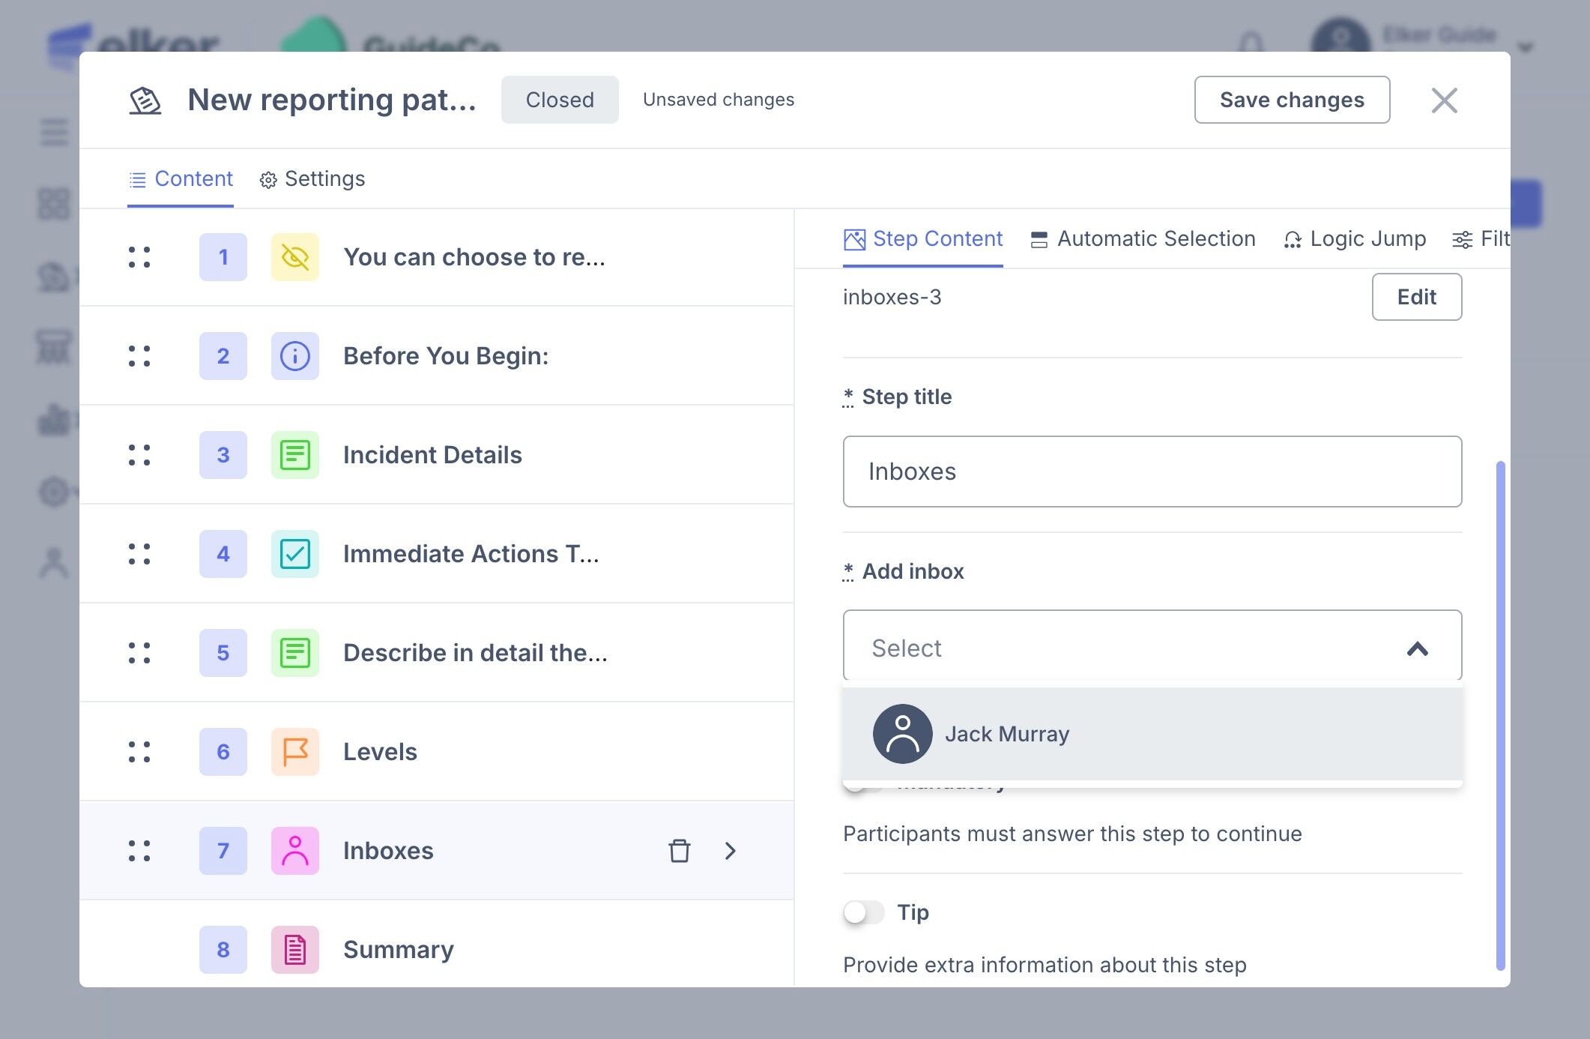Screen dimensions: 1590x1039
Task: Click the hidden-eye icon on step 1
Action: 294,257
